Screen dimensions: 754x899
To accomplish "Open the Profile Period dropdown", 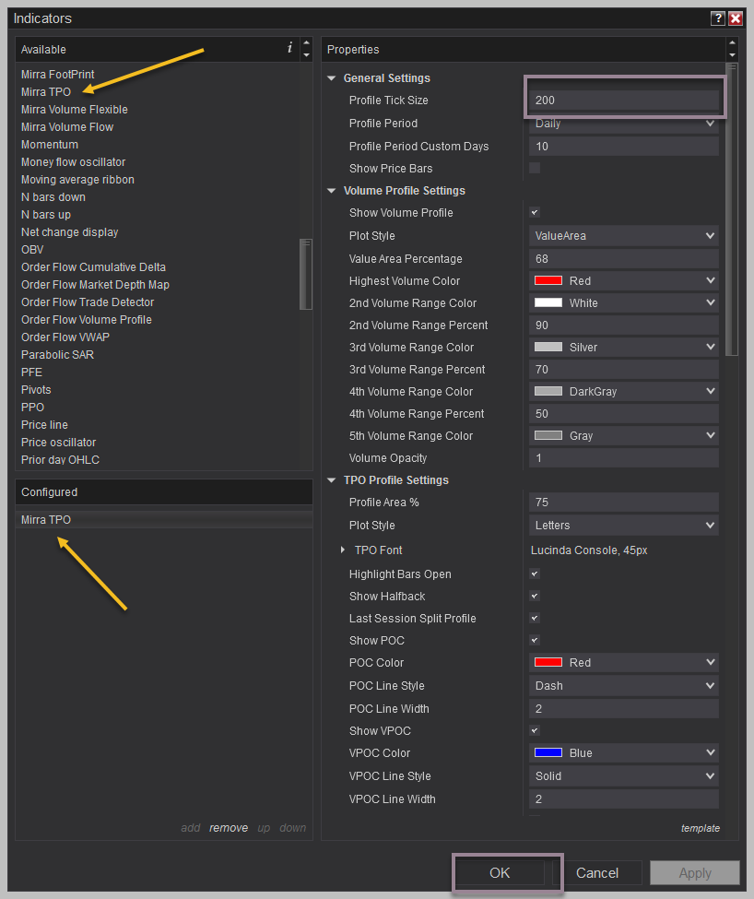I will tap(624, 124).
